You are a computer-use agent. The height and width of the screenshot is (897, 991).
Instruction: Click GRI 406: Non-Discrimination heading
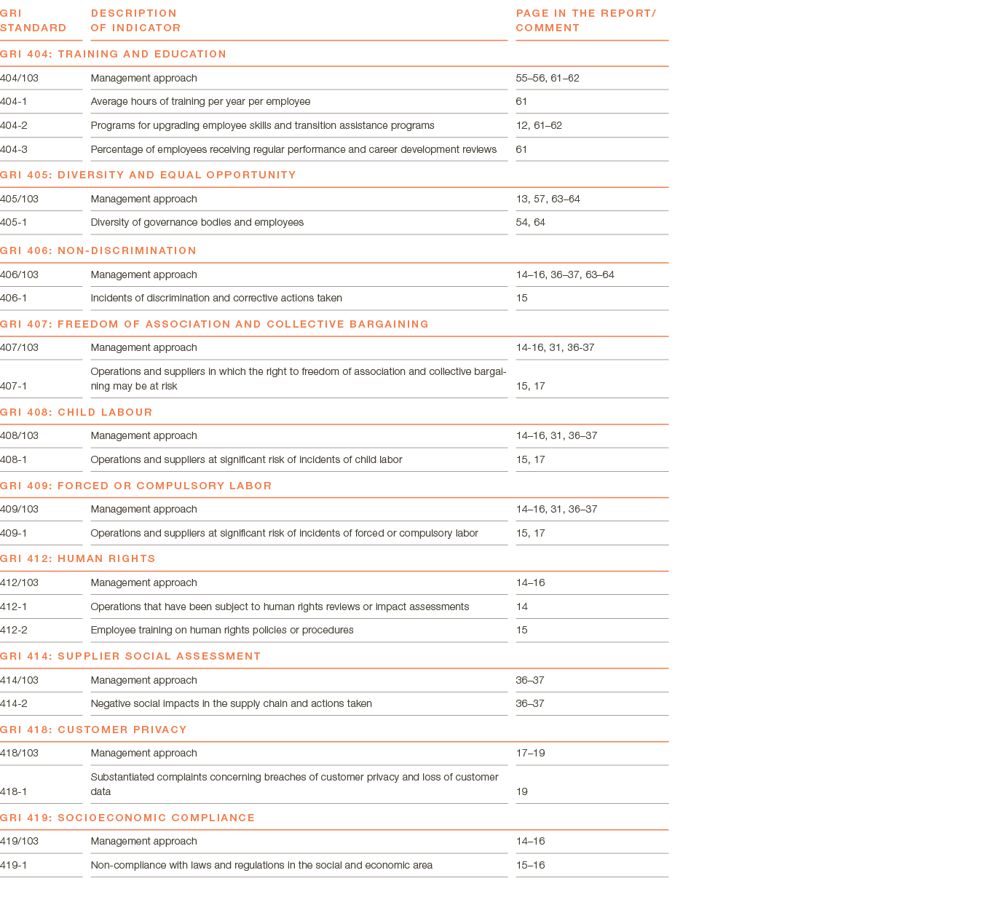click(98, 250)
